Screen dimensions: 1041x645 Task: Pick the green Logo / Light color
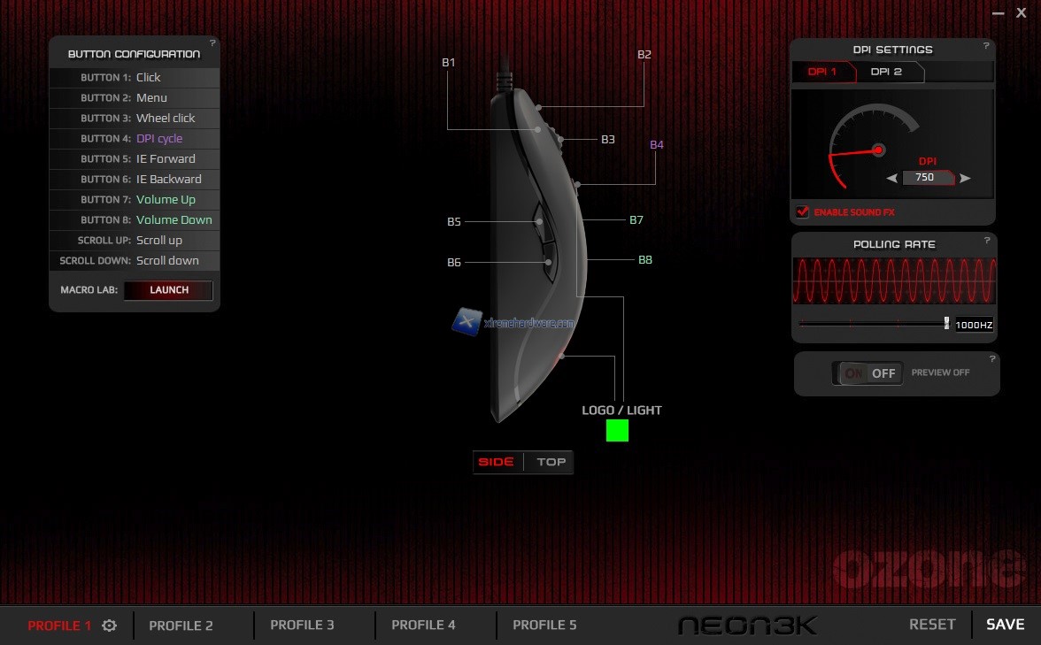617,431
